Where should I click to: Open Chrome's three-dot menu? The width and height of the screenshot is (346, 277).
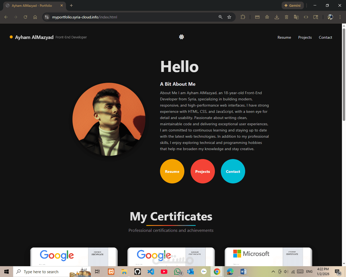340,17
